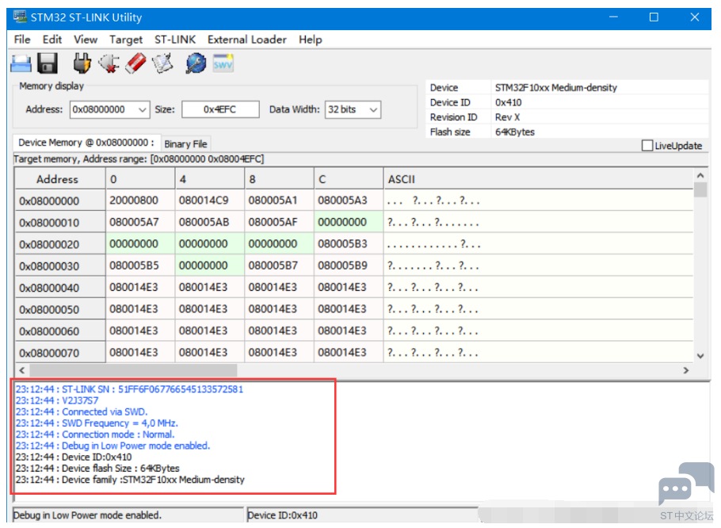The width and height of the screenshot is (721, 528).
Task: Click the Save file floppy icon
Action: [48, 63]
